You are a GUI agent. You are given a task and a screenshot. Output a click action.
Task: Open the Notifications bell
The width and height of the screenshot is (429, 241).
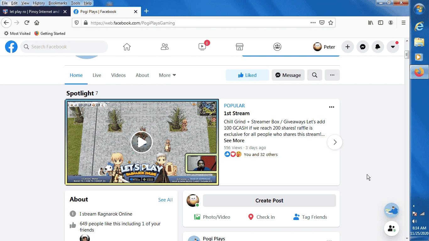[x=378, y=47]
